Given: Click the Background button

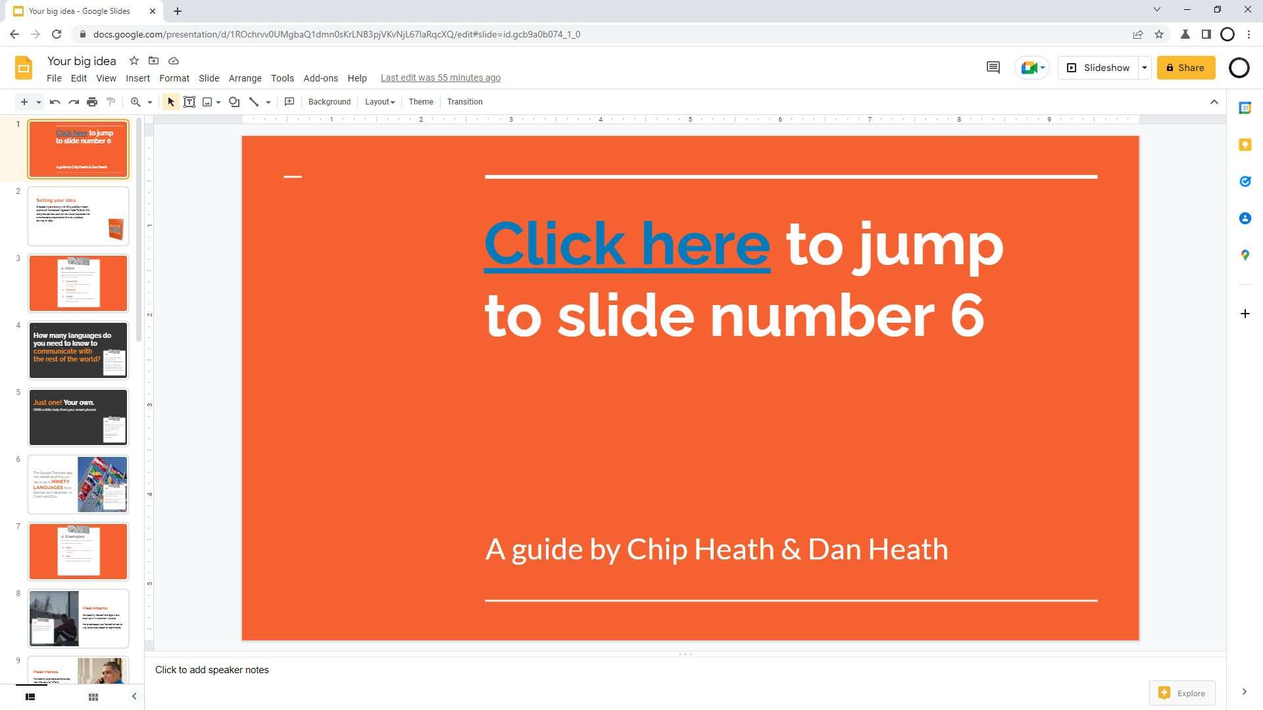Looking at the screenshot, I should (x=328, y=101).
